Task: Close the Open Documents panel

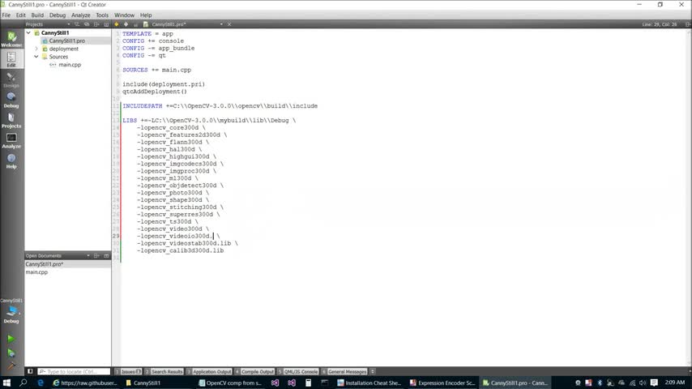Action: click(x=106, y=255)
